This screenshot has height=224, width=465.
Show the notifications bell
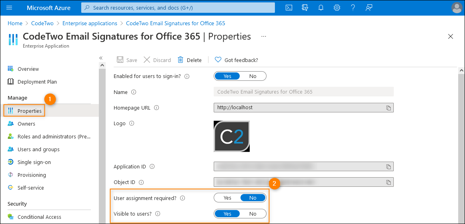coord(321,8)
